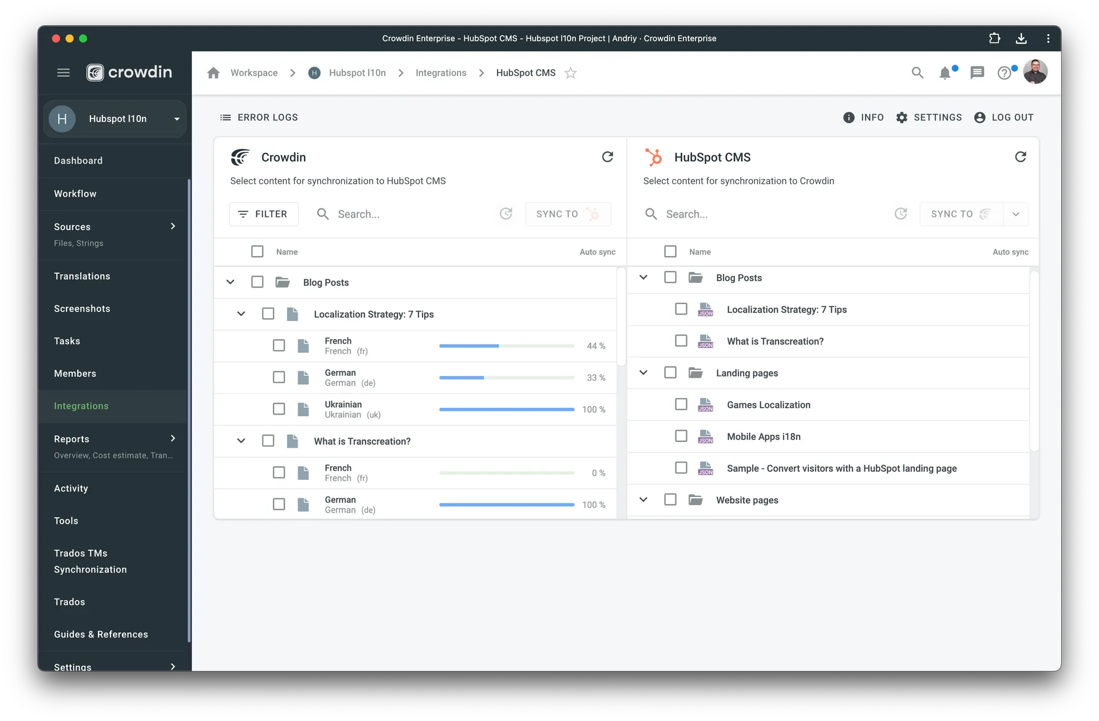Open notifications bell
Viewport: 1099px width, 721px height.
click(x=945, y=73)
